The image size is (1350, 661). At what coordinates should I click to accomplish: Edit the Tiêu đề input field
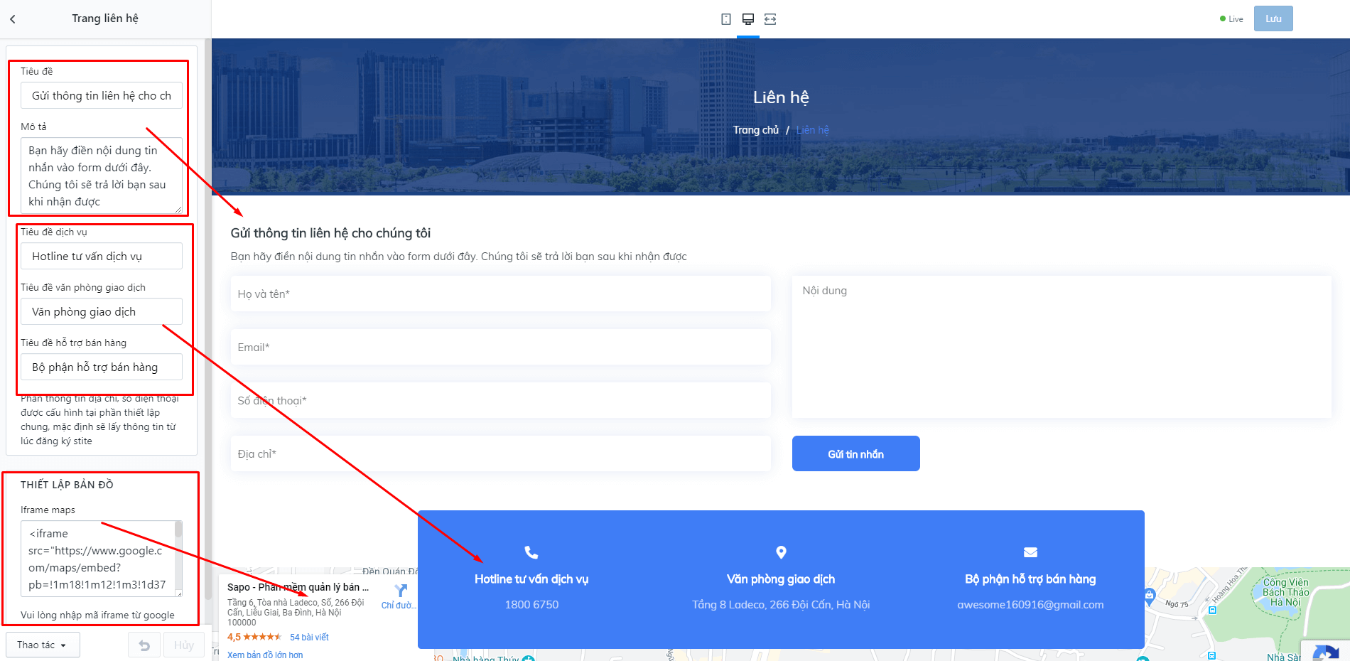(102, 95)
